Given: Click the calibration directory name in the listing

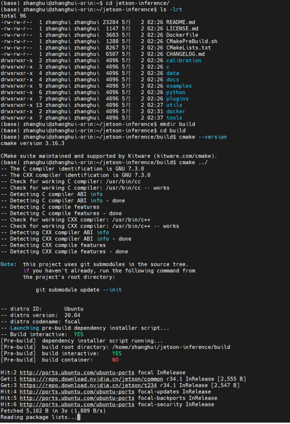Looking at the screenshot, I should (184, 61).
